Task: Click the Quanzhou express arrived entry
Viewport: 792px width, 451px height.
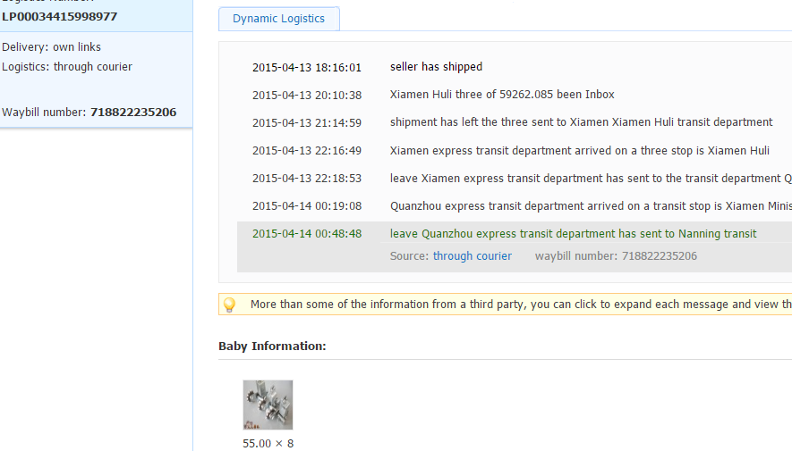Action: pyautogui.click(x=591, y=206)
